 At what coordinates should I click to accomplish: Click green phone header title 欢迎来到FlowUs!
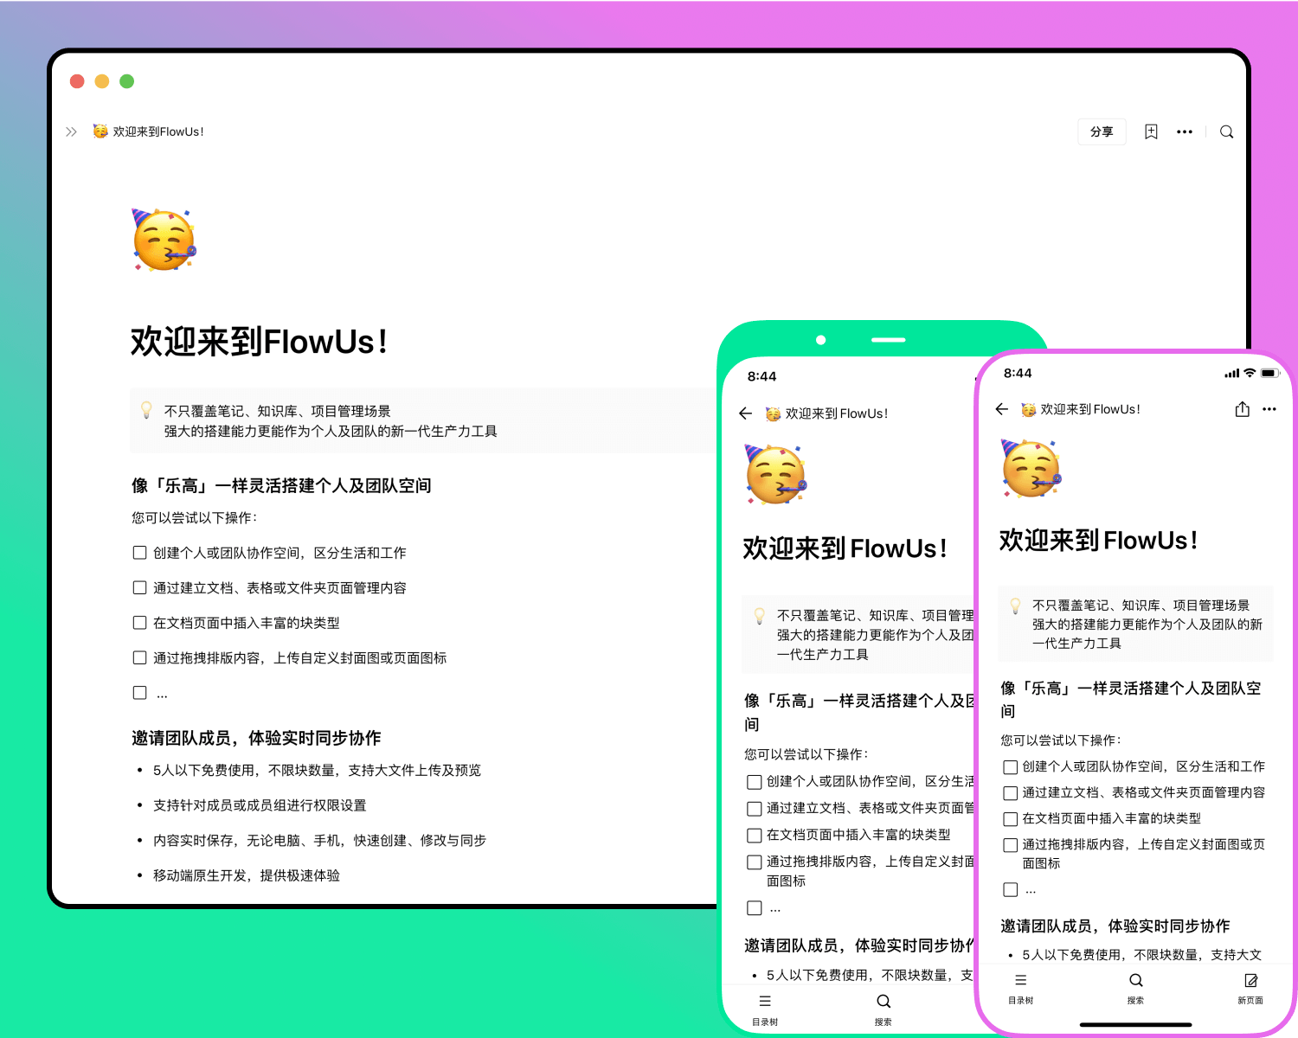[x=836, y=413]
